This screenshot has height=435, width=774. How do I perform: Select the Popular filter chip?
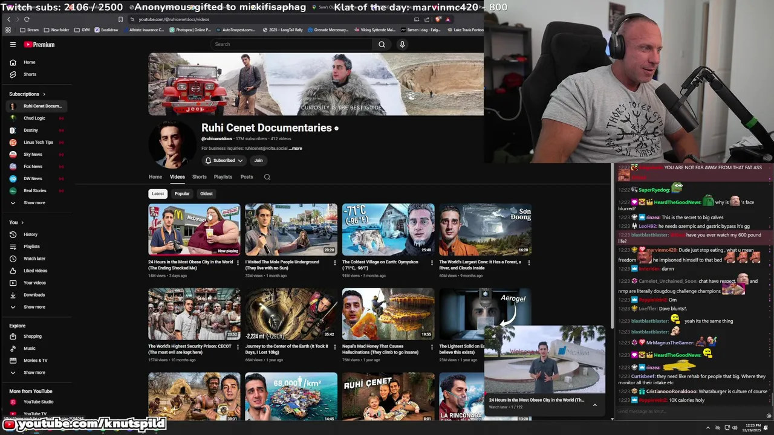click(182, 194)
